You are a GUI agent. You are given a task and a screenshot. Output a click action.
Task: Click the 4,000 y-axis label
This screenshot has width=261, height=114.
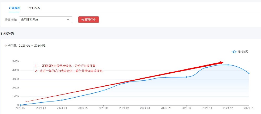15,70
